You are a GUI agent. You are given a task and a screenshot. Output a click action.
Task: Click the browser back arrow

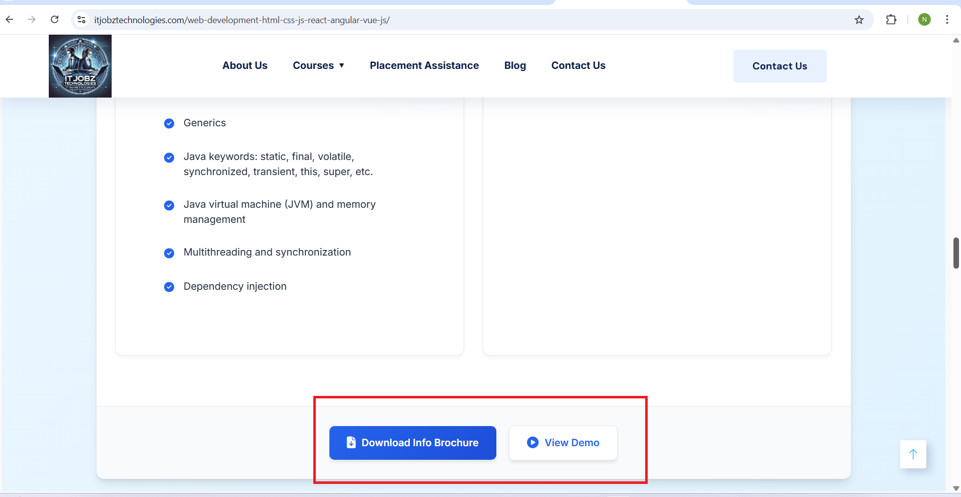(x=10, y=20)
